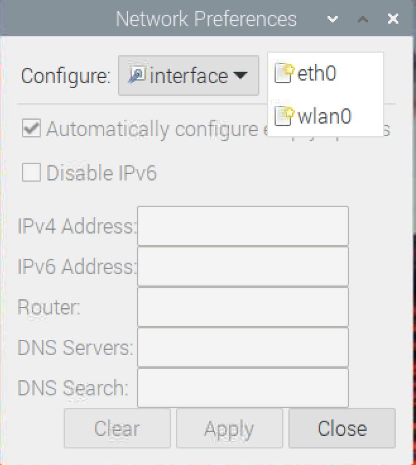Click into the Router text box
The height and width of the screenshot is (465, 416).
tap(243, 307)
